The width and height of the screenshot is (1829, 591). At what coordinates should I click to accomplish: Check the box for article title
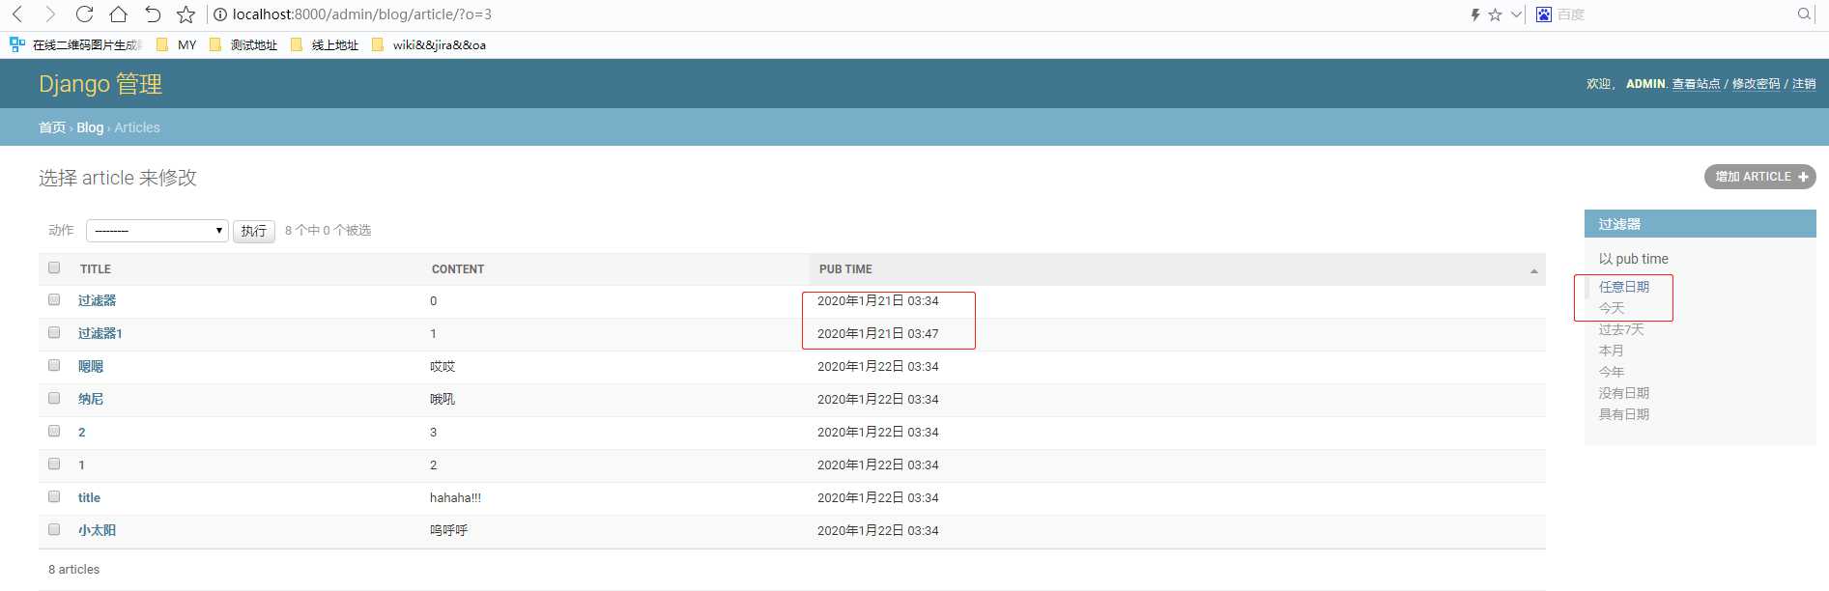point(54,496)
